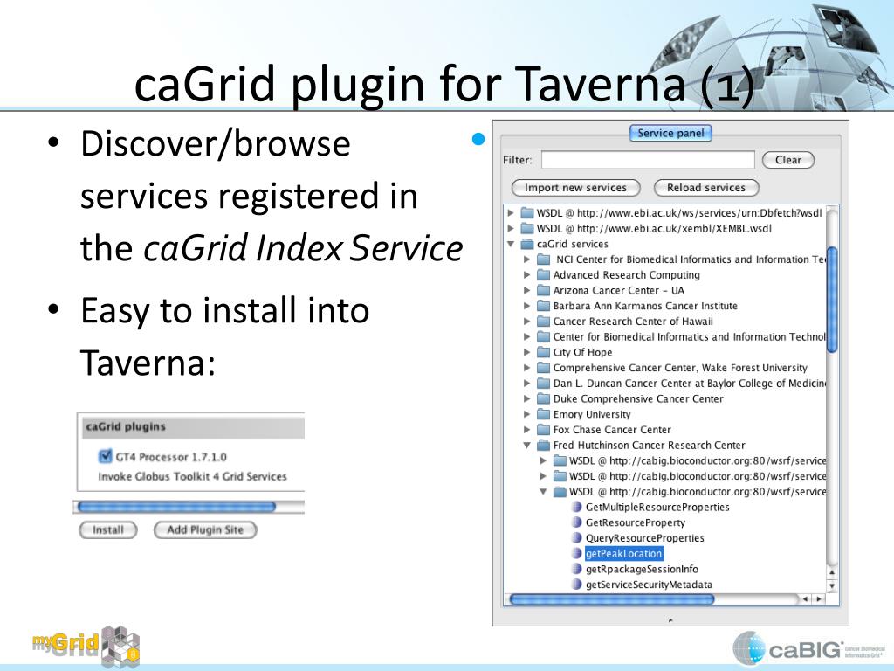This screenshot has width=894, height=671.
Task: Expand the Dbfetch WSDL node
Action: pos(511,213)
